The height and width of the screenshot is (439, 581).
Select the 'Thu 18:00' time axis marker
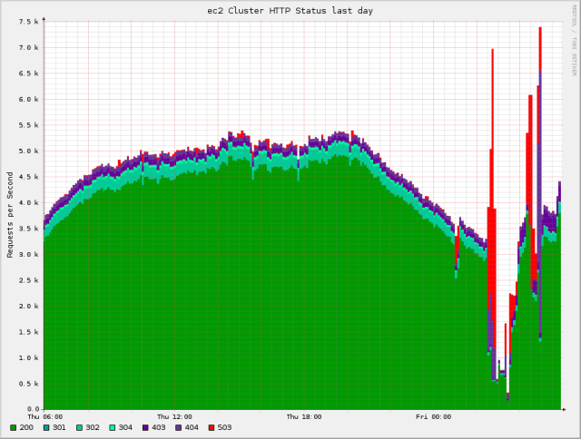pos(304,417)
